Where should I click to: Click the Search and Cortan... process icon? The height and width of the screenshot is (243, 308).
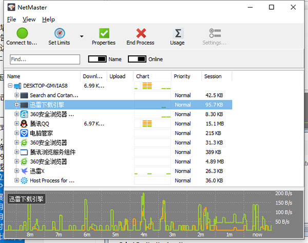point(24,95)
